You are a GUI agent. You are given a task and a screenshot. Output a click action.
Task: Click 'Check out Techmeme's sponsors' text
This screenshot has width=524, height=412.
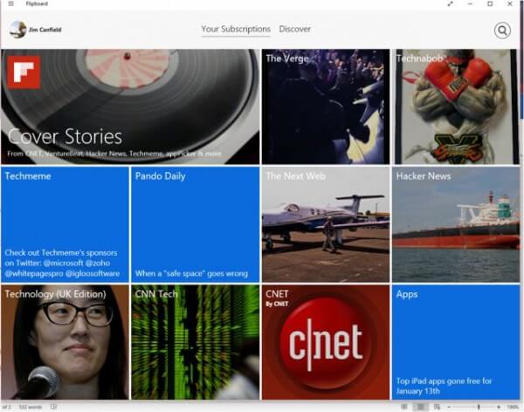coord(62,263)
